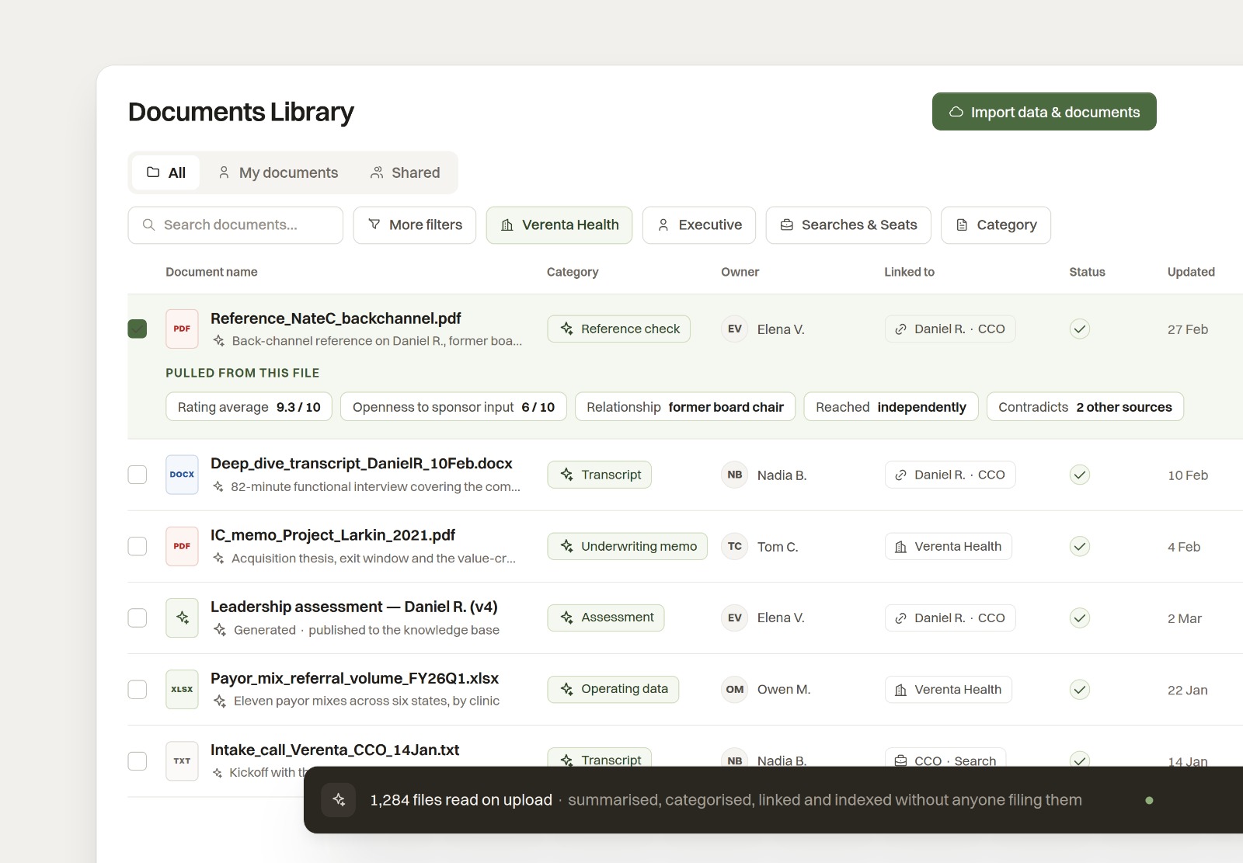Click the AI summary sparkle under Payor_mix file

[219, 701]
